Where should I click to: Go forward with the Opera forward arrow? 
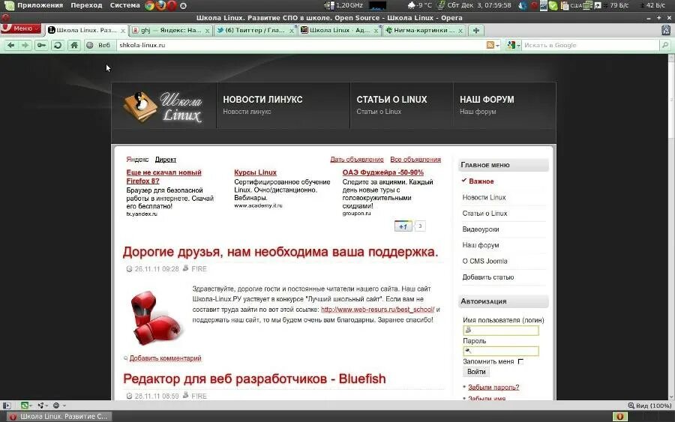pos(25,45)
